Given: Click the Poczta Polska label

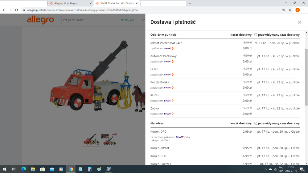Looking at the screenshot, I should (160, 82).
